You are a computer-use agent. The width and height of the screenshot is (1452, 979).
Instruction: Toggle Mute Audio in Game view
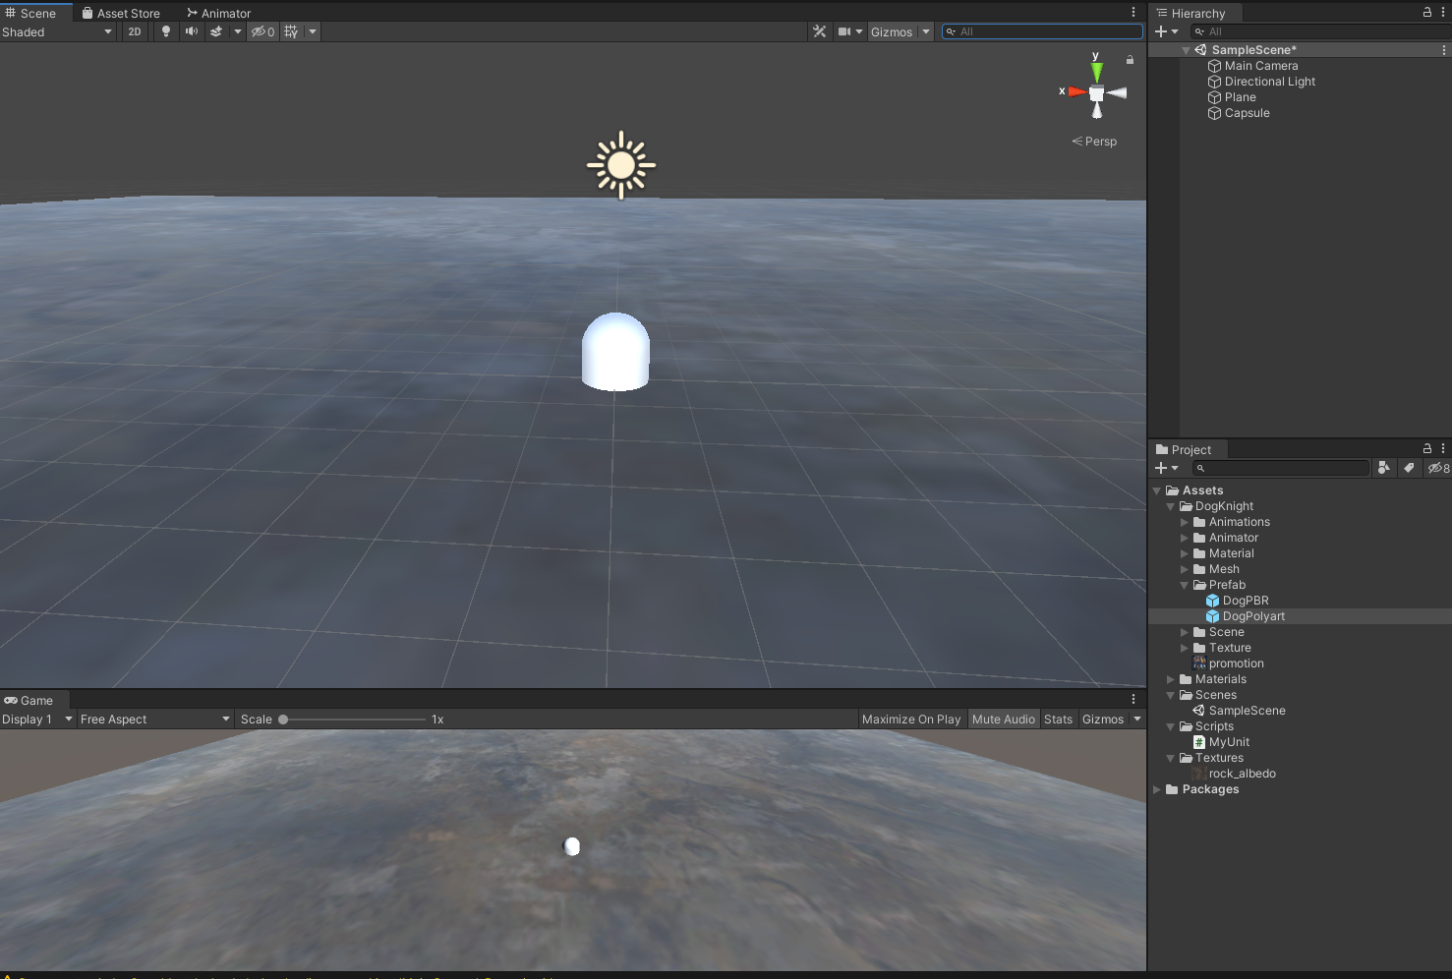tap(1004, 720)
